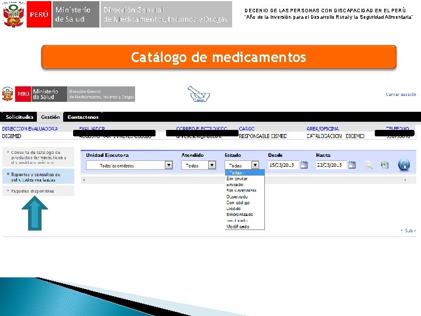Choose 'Creado' in Estado list
Image resolution: width=421 pixels, height=316 pixels.
coord(244,208)
